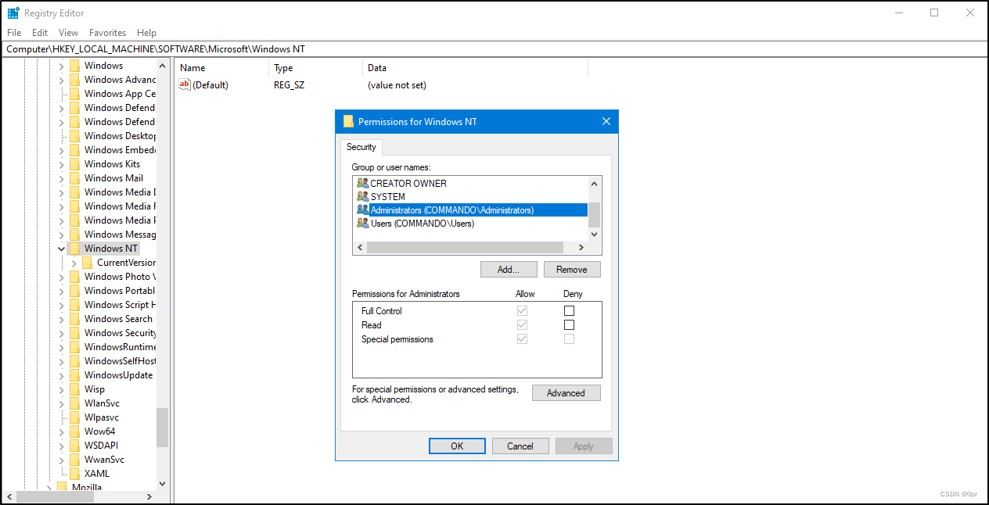Expand the Windows Kits key

click(x=62, y=164)
